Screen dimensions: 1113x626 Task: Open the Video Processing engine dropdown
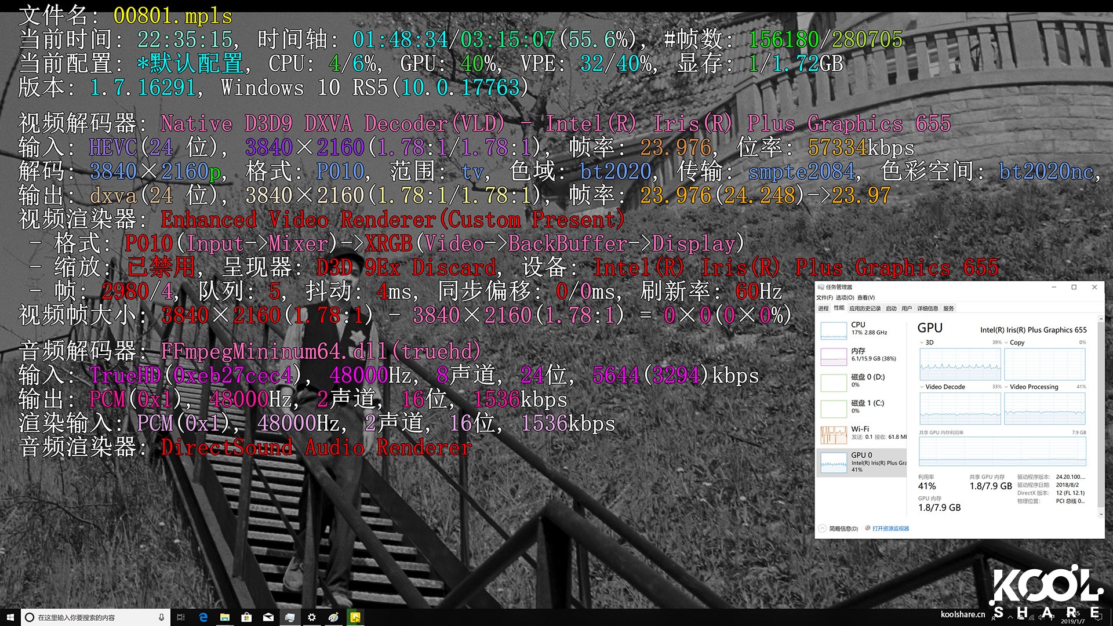click(1006, 387)
